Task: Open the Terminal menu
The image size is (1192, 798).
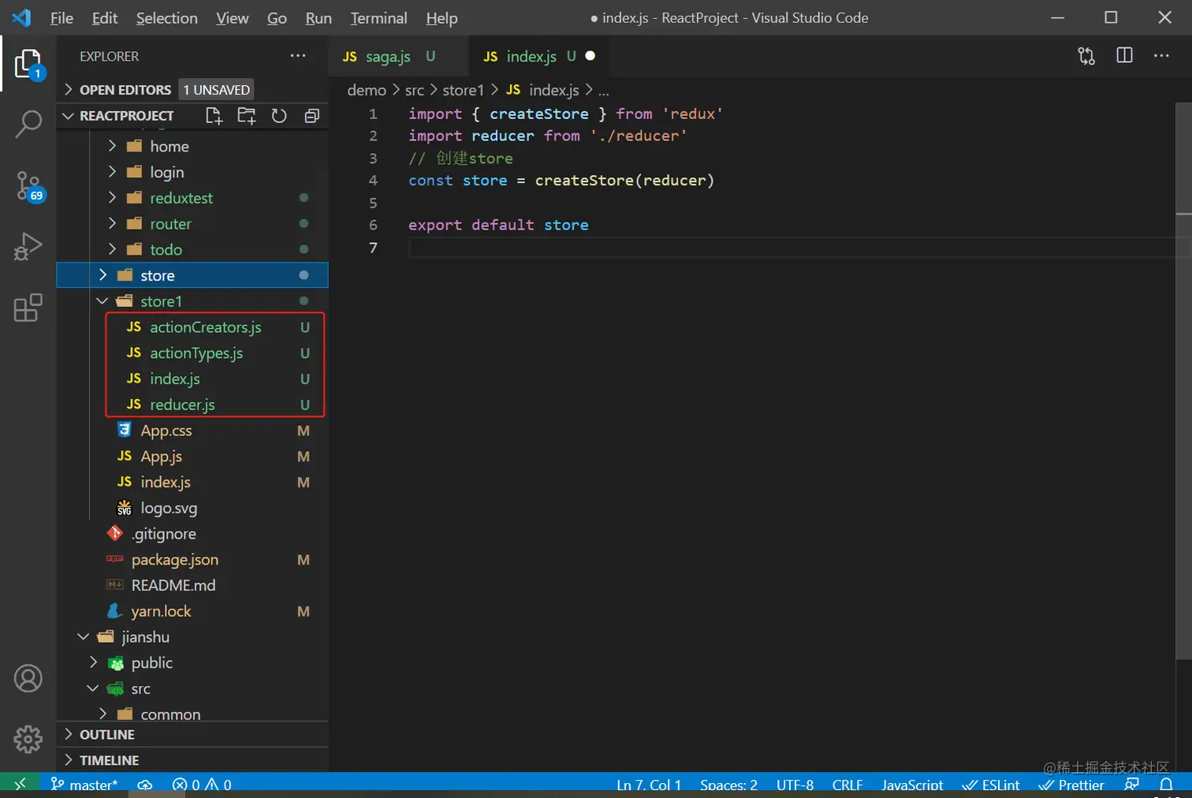Action: (378, 18)
